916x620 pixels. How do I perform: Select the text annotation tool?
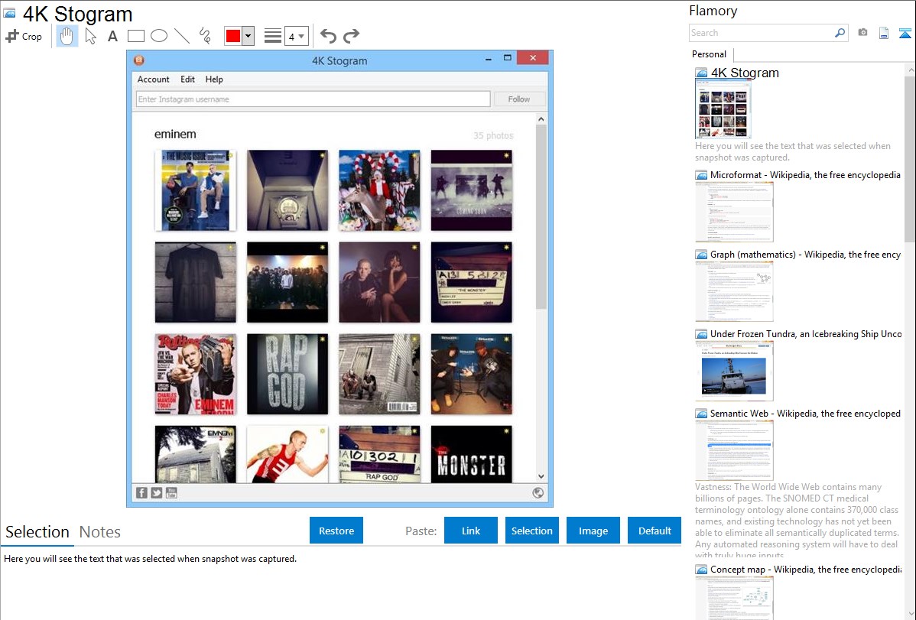point(112,36)
